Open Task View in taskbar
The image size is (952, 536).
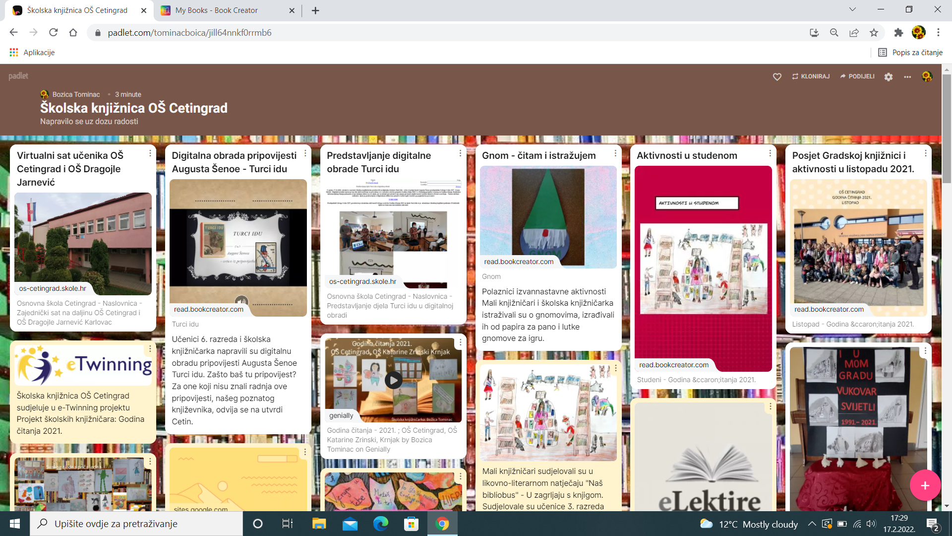click(288, 524)
